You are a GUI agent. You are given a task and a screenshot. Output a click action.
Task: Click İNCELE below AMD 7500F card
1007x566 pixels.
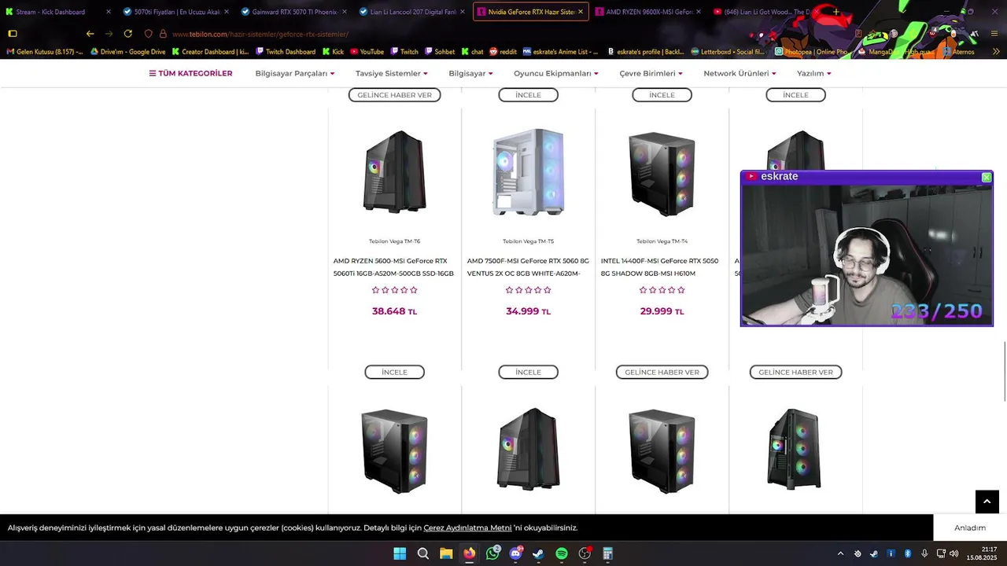[528, 372]
